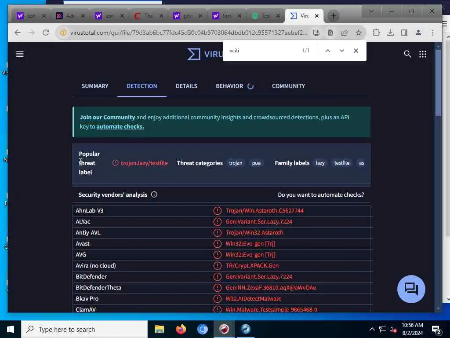Image resolution: width=450 pixels, height=338 pixels.
Task: Click the Avast vendor name
Action: [83, 243]
